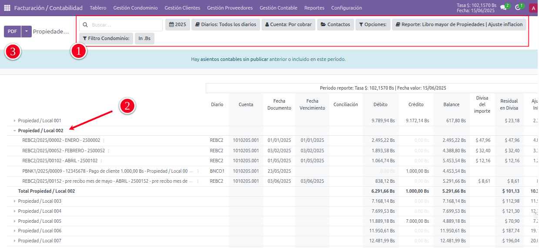Screen dimensions: 539x248
Task: Click the Fecha Vencimiento column header
Action: [312, 104]
